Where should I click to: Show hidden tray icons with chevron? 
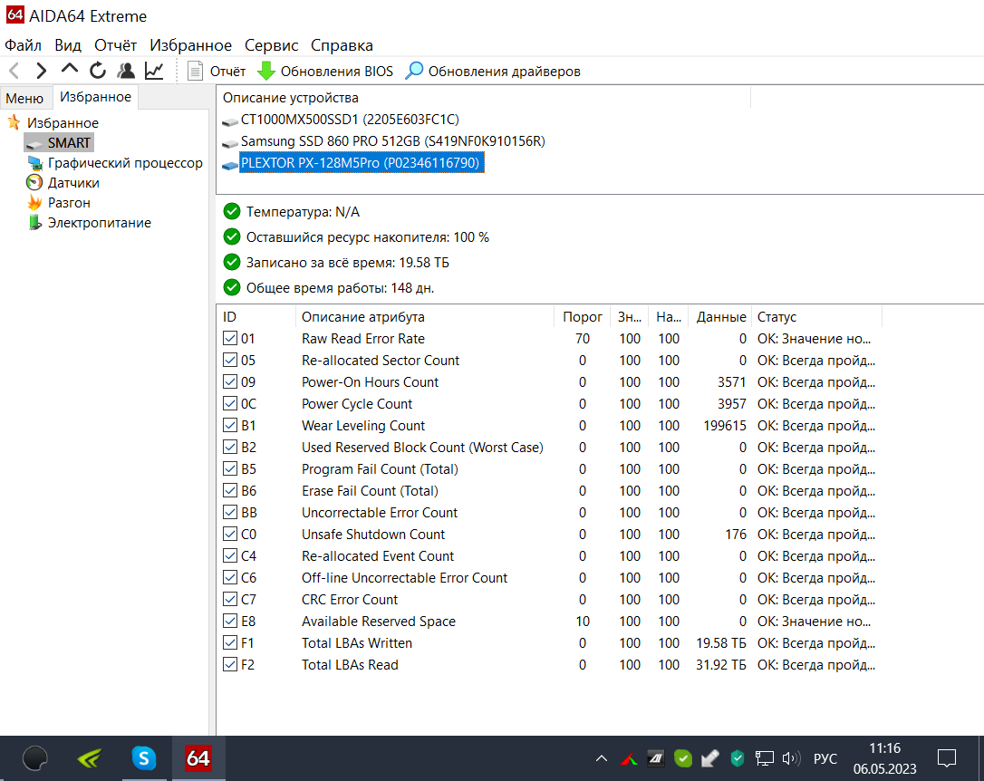coord(602,758)
